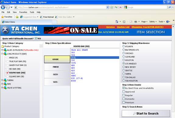Click the Ta Chen globe logo

pyautogui.click(x=5, y=30)
